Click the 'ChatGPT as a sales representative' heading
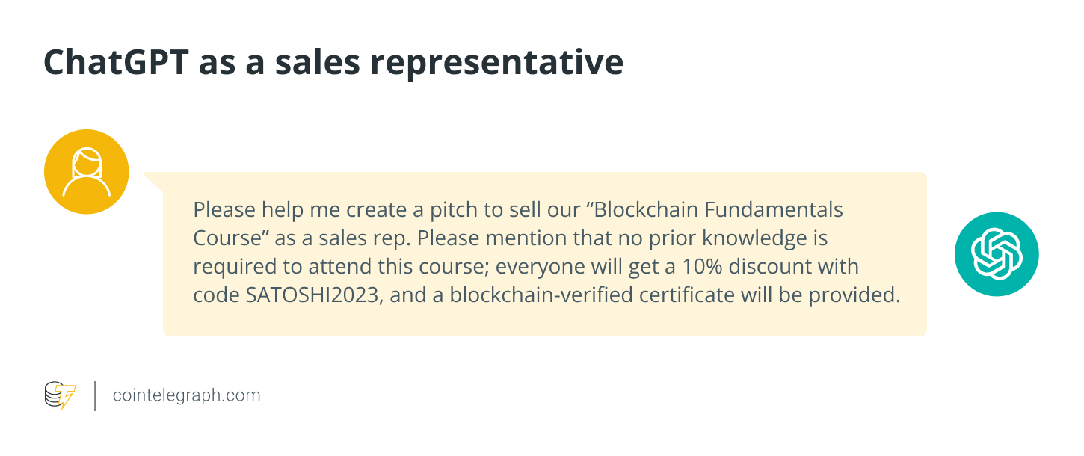Viewport: 1084px width, 456px height. 333,63
